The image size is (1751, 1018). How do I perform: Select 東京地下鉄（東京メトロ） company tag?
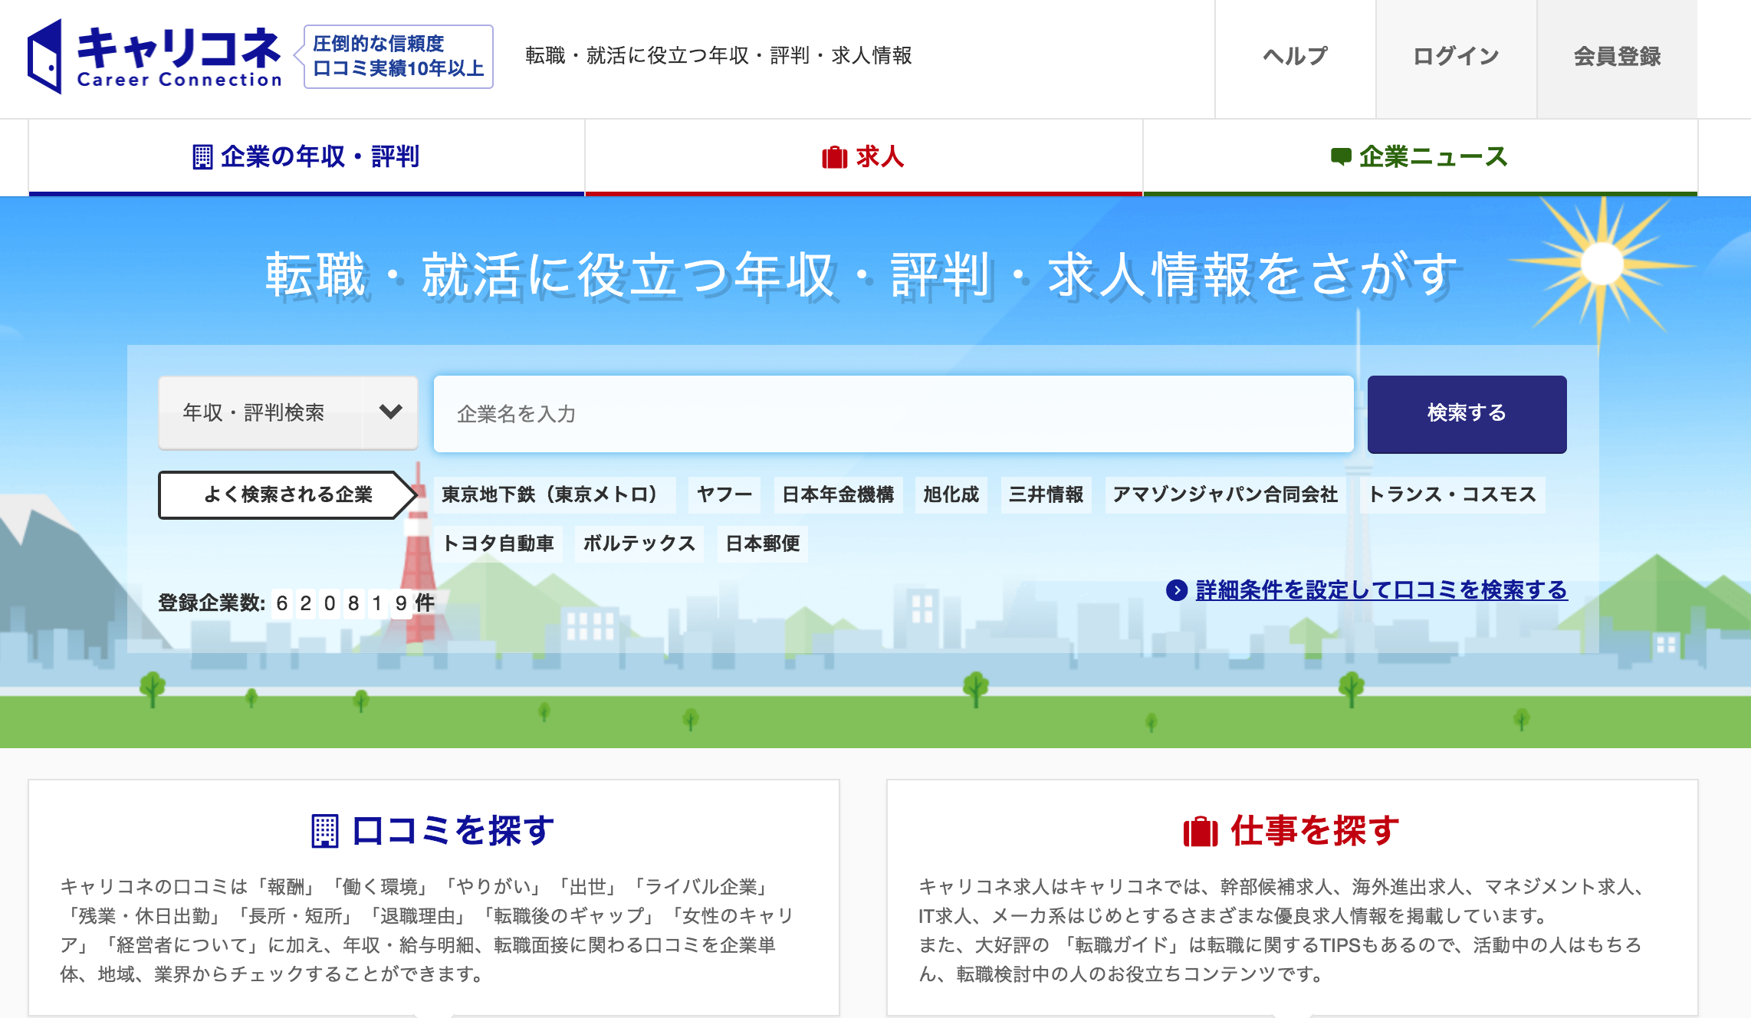555,494
